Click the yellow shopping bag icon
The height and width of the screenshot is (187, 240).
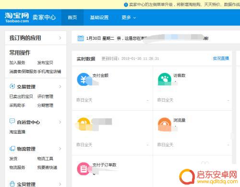click(x=84, y=124)
